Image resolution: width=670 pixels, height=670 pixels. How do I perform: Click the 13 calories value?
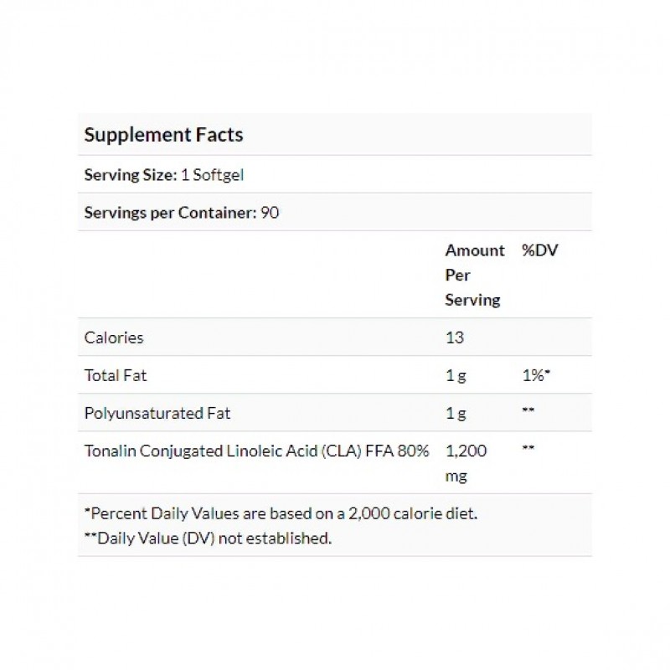(455, 338)
